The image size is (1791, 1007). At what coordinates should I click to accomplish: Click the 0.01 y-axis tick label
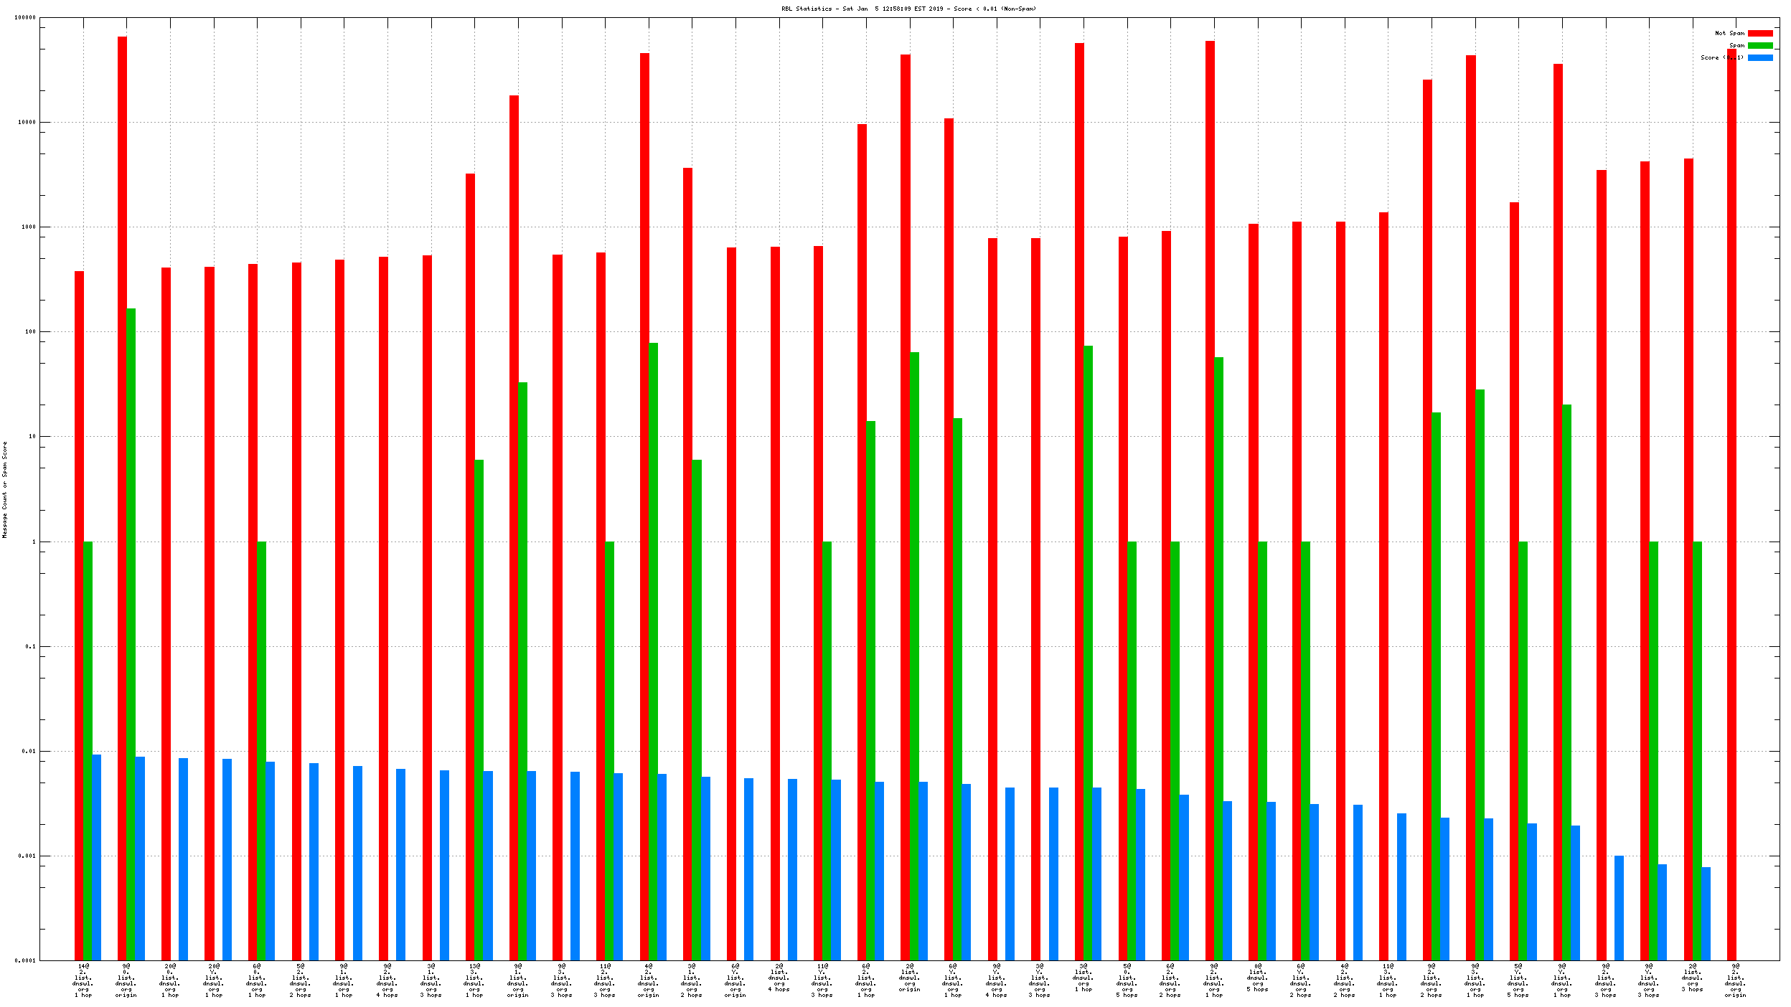point(29,751)
